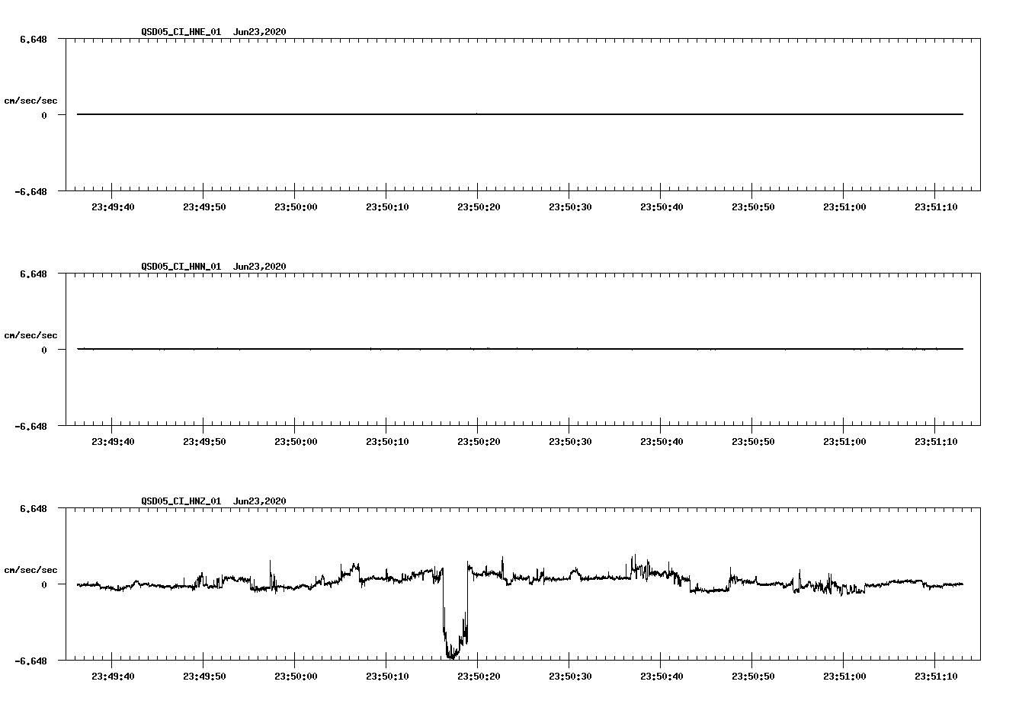Click the 23:51:00 time label under HNE plot
This screenshot has height=704, width=1035.
pyautogui.click(x=844, y=207)
